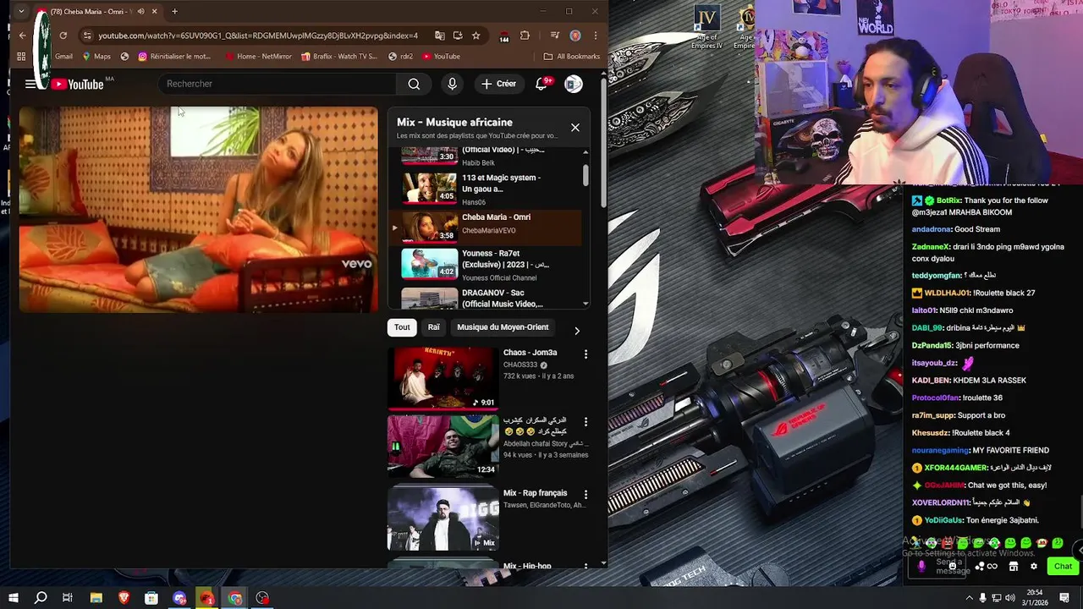Open Windows Start menu
Screen dimensions: 1083x609
coord(13,598)
